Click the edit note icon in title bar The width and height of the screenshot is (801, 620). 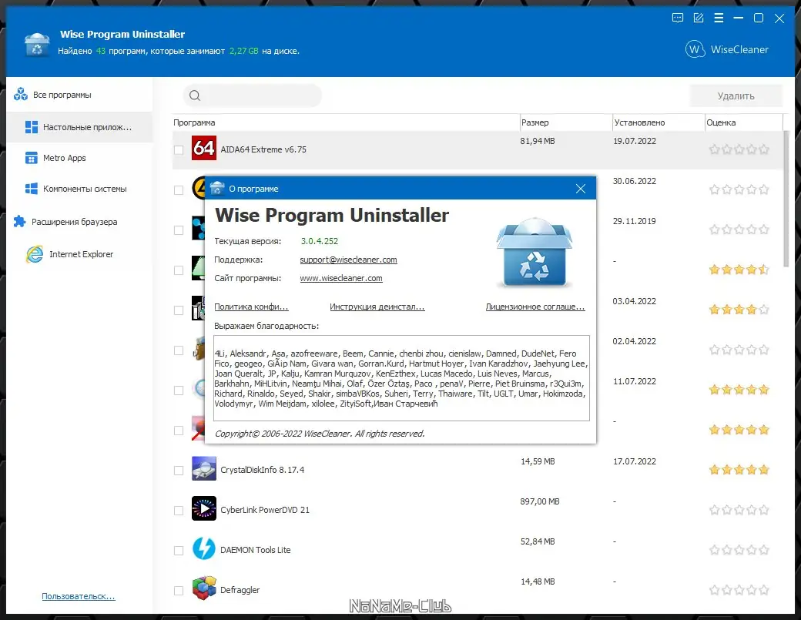(x=699, y=18)
